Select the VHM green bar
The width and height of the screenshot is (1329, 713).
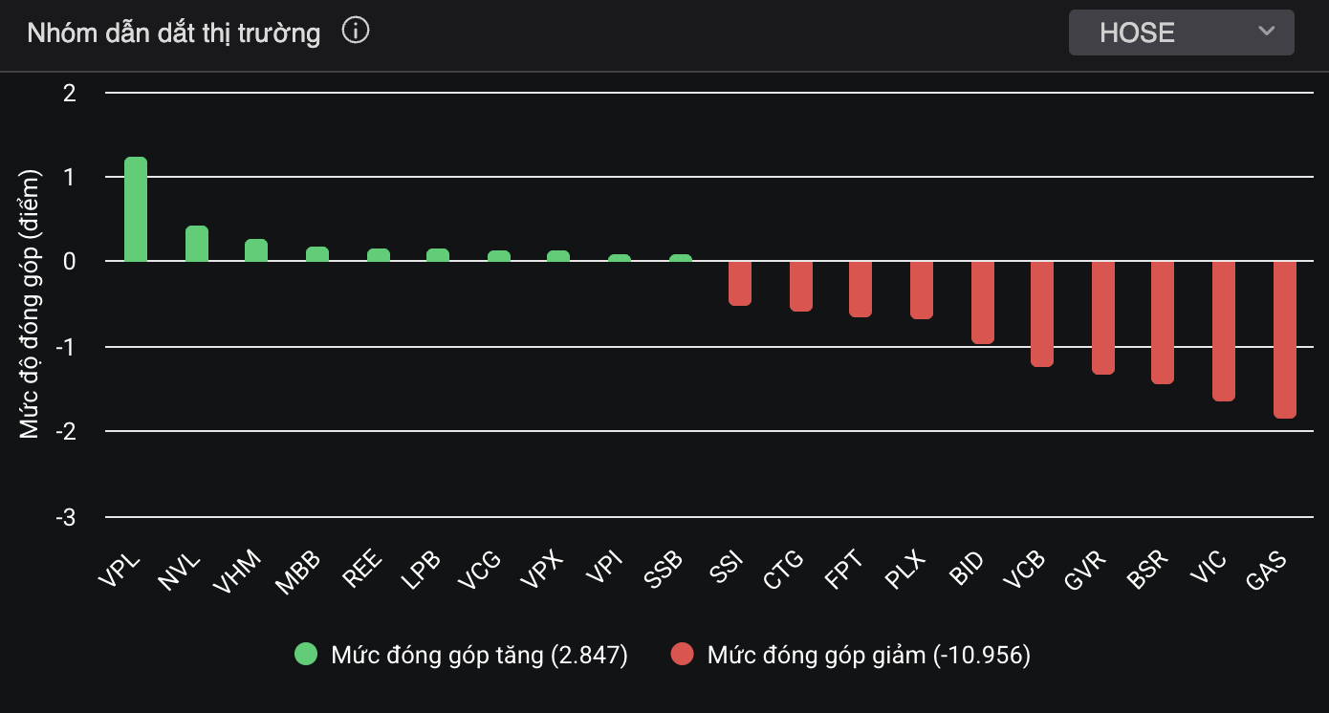tap(256, 250)
